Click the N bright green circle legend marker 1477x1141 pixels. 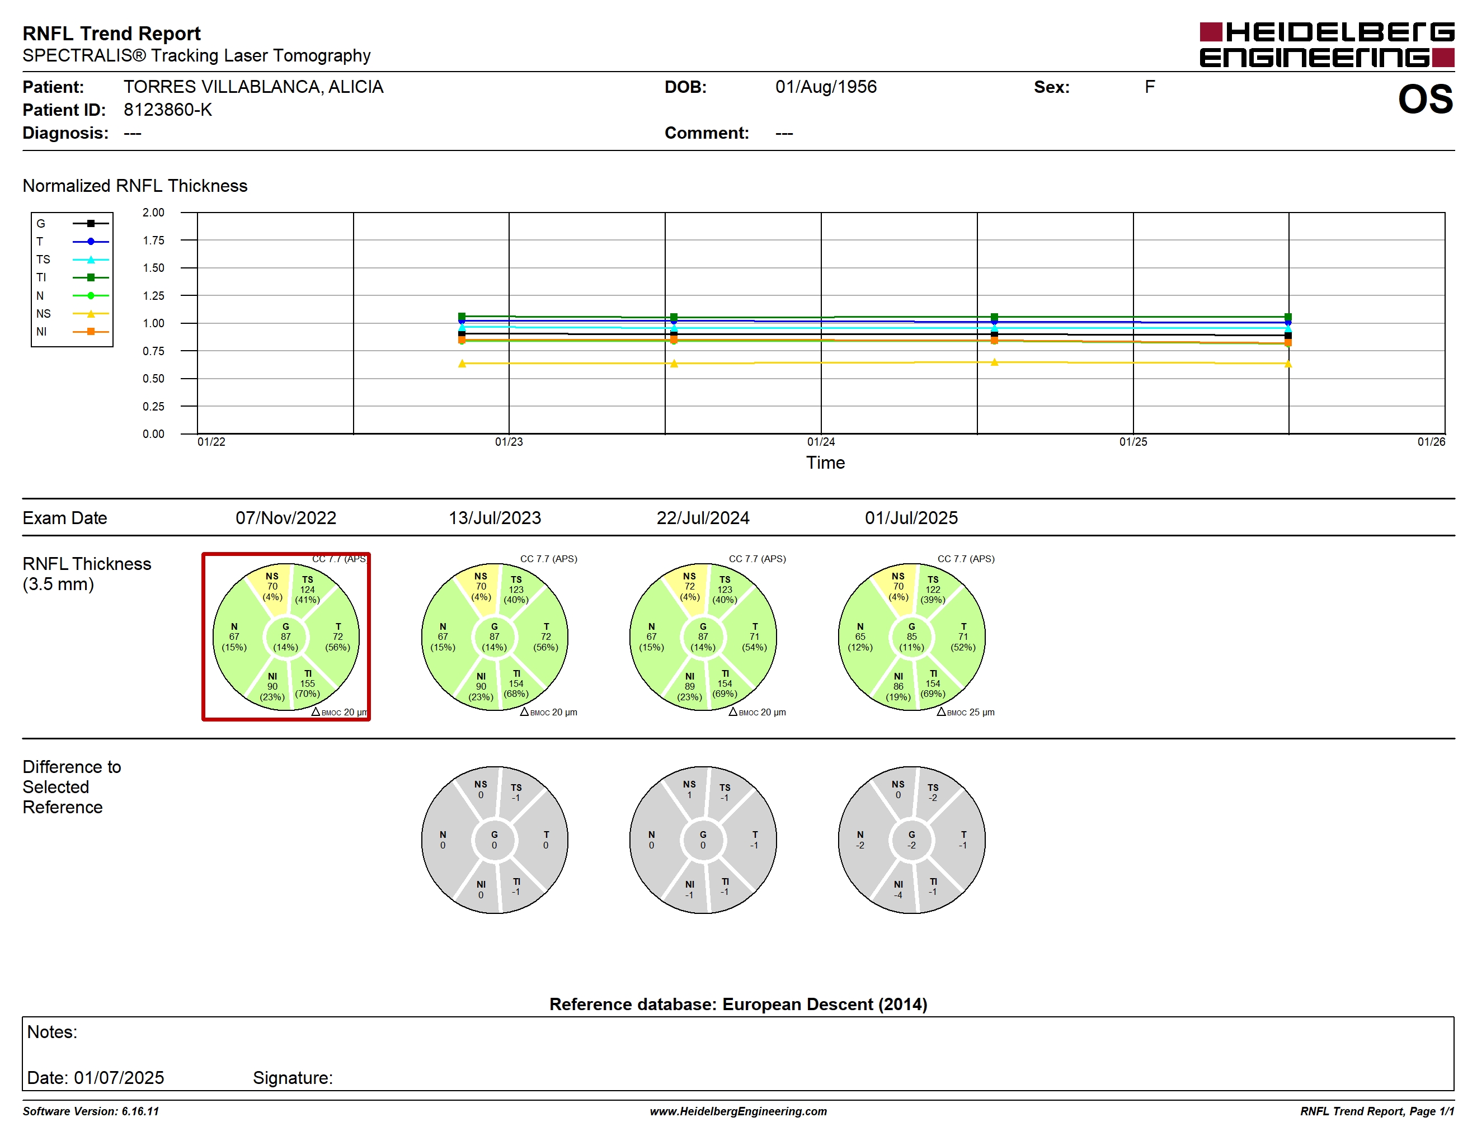(91, 295)
